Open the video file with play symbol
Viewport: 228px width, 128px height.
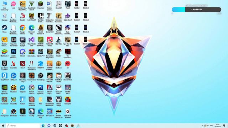68,111
